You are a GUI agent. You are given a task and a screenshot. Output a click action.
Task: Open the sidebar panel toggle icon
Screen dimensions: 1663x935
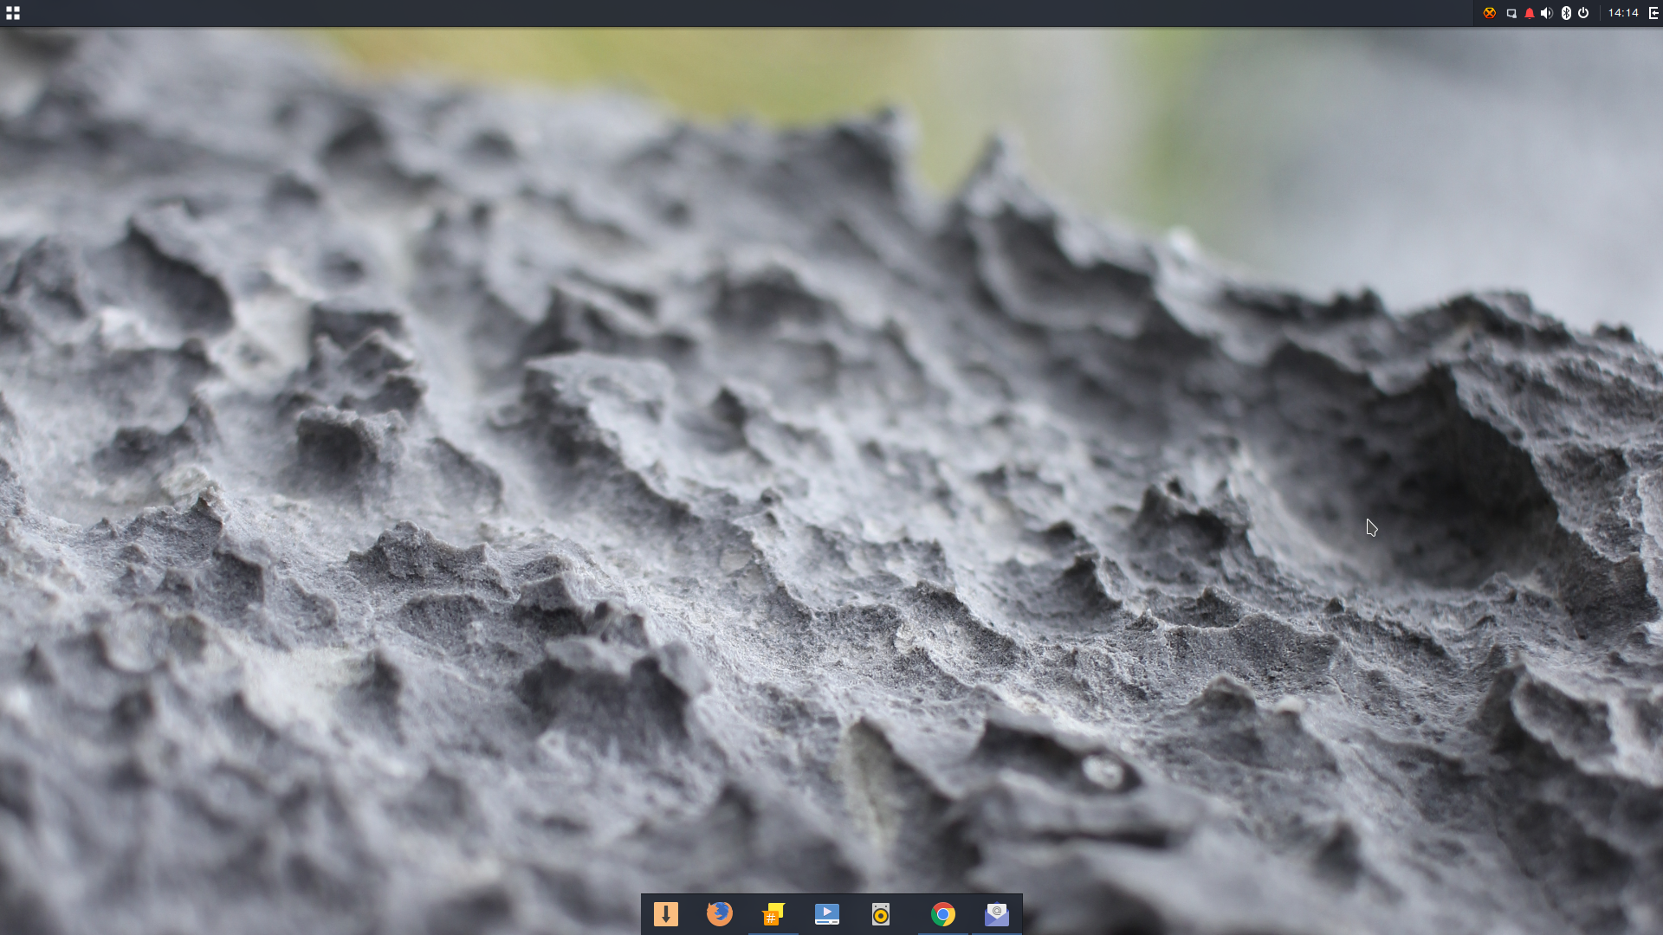(x=1654, y=13)
